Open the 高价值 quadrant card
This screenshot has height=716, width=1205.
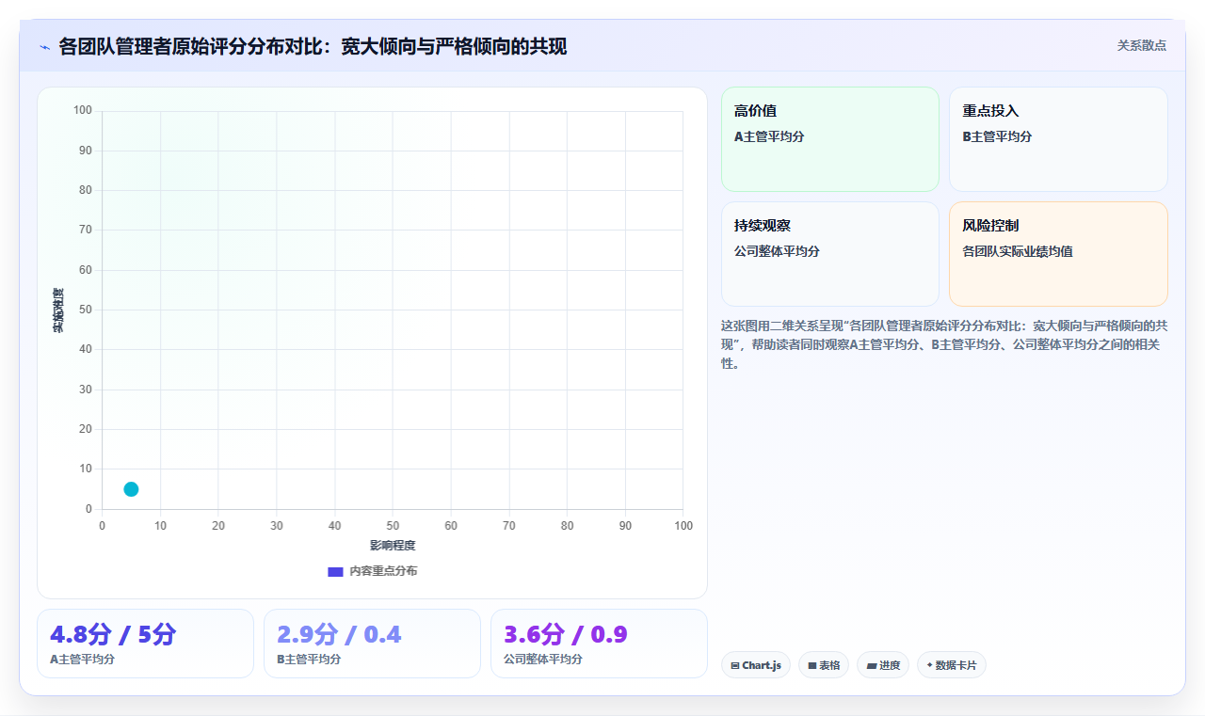(830, 139)
